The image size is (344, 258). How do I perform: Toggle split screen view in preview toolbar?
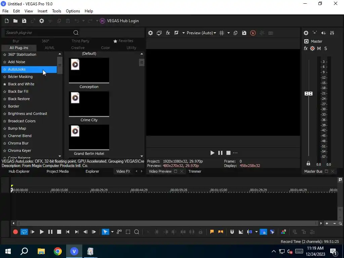point(176,33)
